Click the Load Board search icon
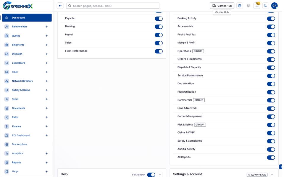The image size is (284, 177). 7,63
